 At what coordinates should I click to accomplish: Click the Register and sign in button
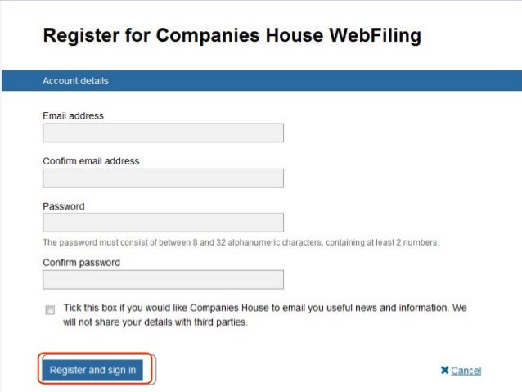pos(93,370)
